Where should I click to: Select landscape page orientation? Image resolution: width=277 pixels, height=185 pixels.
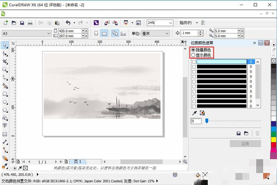pyautogui.click(x=104, y=33)
